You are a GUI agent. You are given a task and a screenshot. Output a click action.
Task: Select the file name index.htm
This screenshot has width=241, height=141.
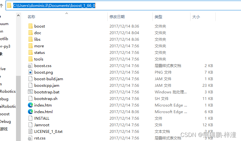43,105
